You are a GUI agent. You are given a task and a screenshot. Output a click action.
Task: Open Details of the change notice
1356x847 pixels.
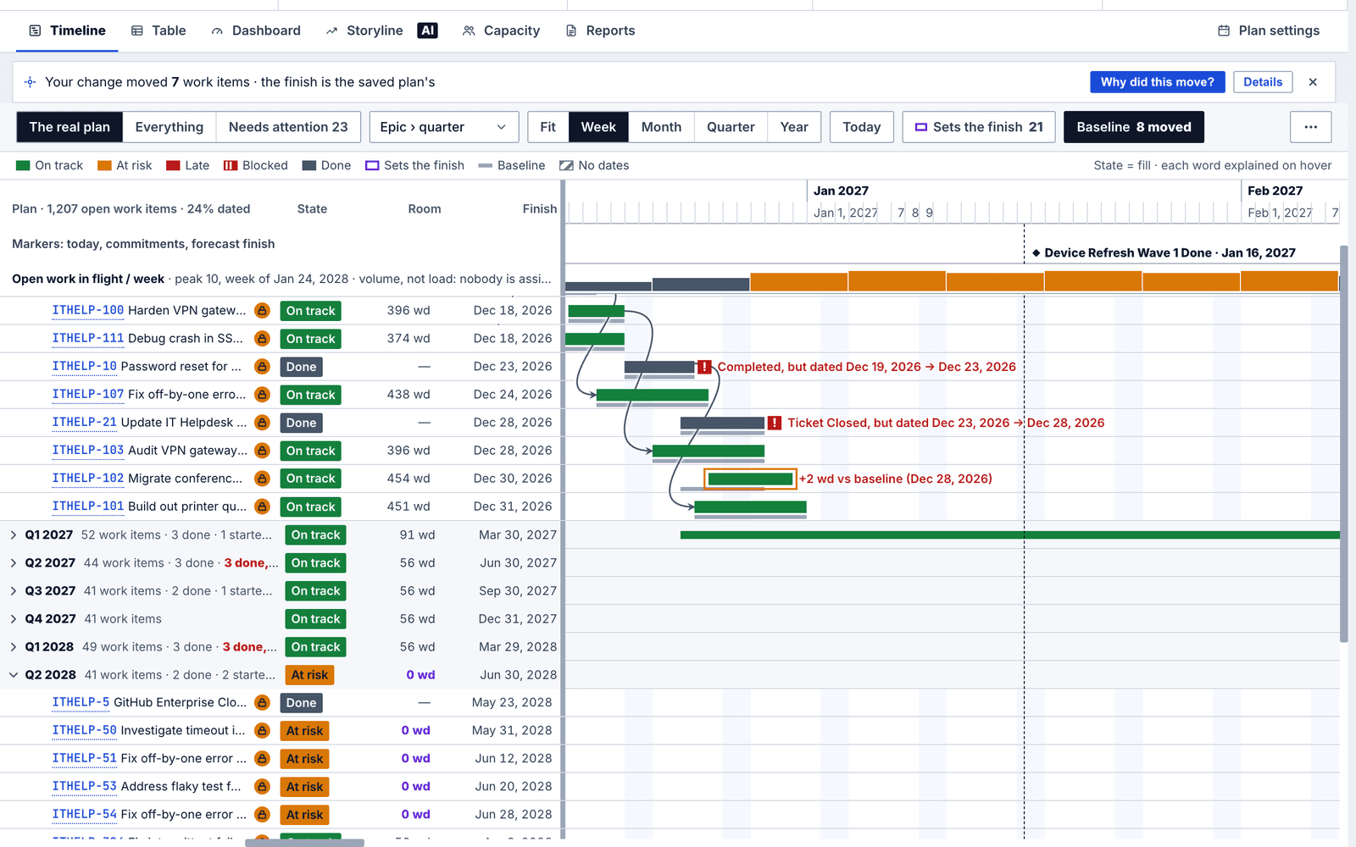tap(1263, 82)
